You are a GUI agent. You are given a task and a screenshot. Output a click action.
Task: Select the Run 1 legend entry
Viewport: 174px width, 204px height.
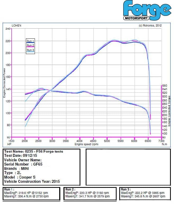[x=30, y=41]
